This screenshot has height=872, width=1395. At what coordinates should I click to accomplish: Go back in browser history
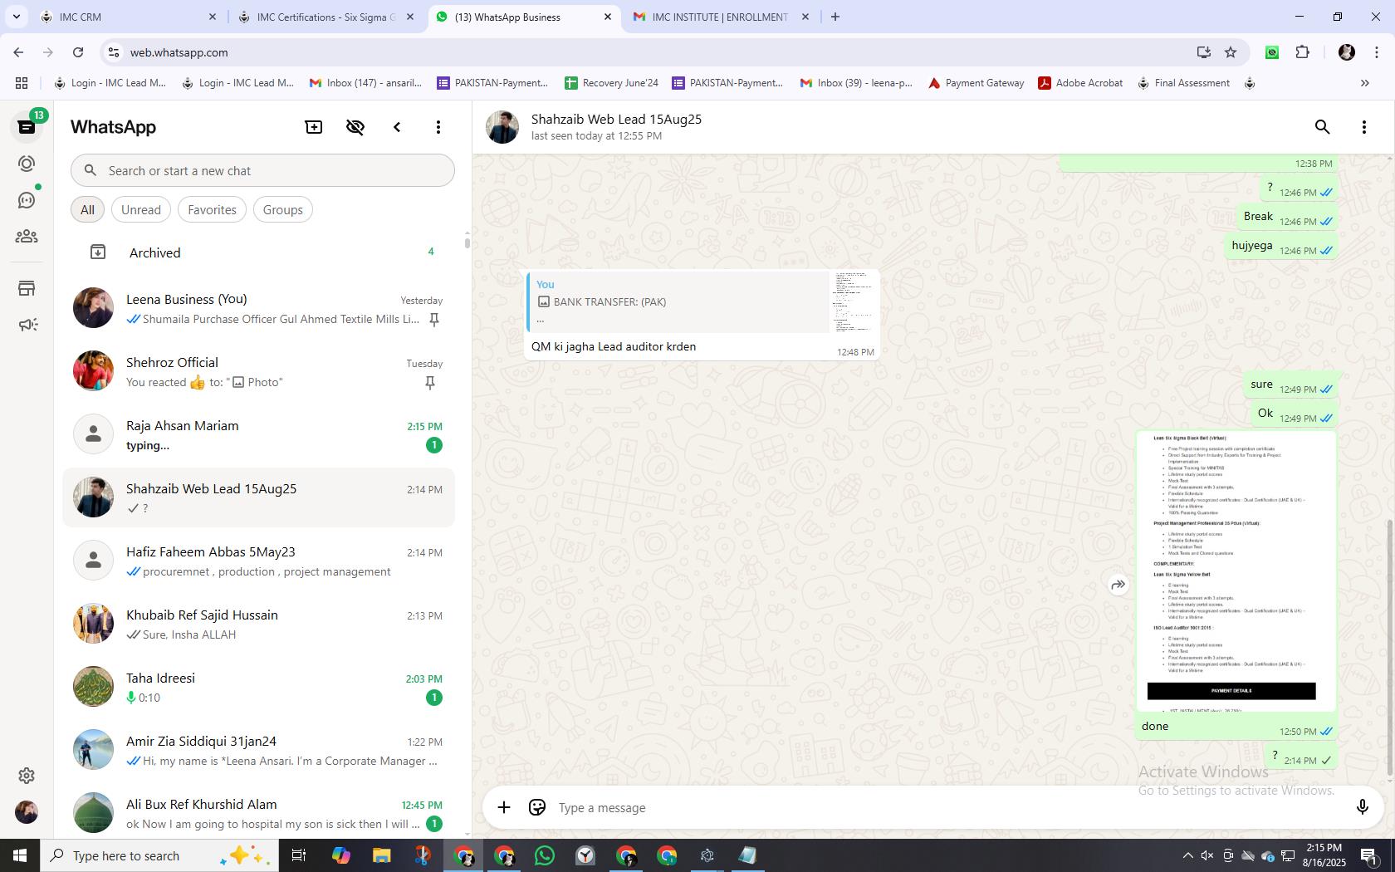18,52
